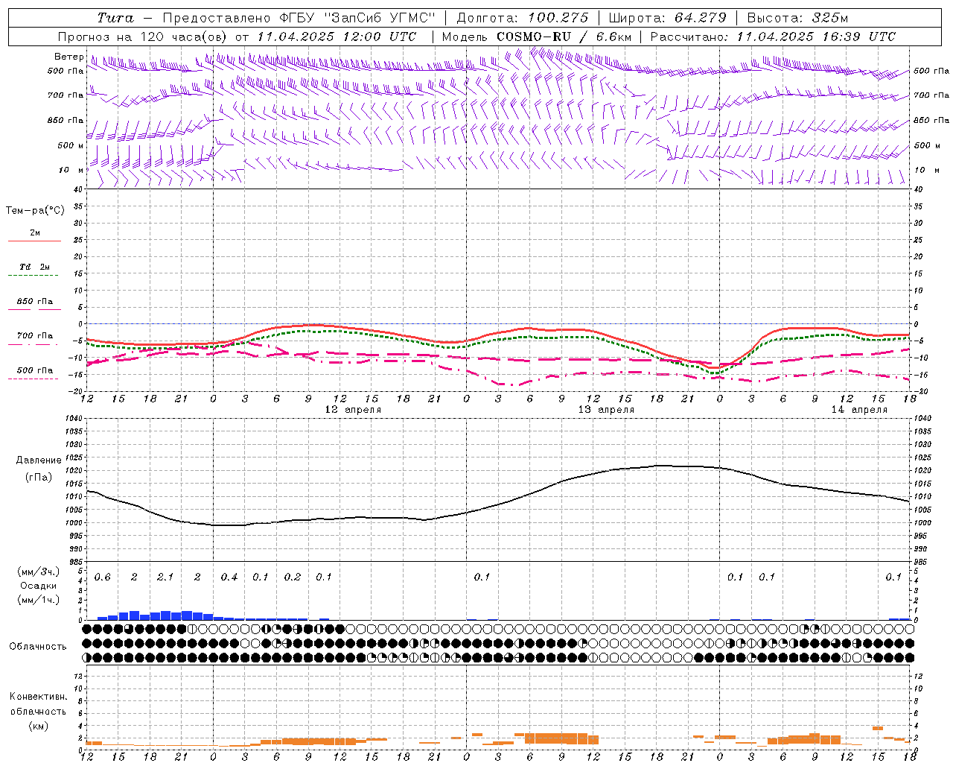The image size is (953, 763).
Task: Click the computed time "11.04.2025 16:39 UTC"
Action: point(816,37)
